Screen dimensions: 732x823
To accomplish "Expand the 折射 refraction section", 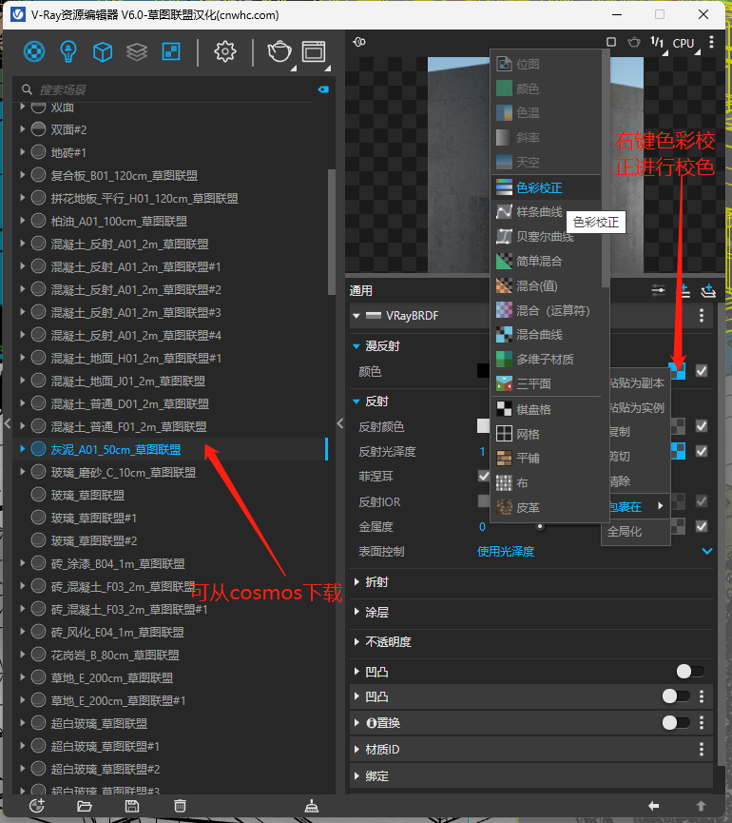I will point(377,582).
